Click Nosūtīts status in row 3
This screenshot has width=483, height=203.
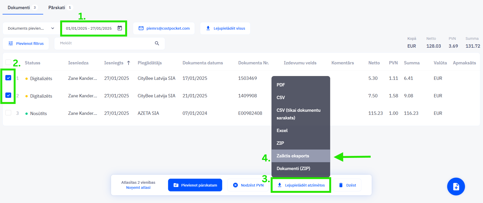pyautogui.click(x=38, y=114)
